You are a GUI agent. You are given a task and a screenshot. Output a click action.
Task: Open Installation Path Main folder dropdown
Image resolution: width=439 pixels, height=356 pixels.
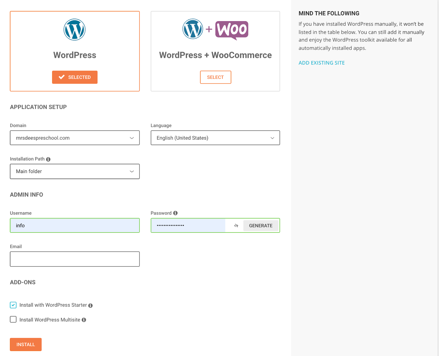[x=75, y=171]
